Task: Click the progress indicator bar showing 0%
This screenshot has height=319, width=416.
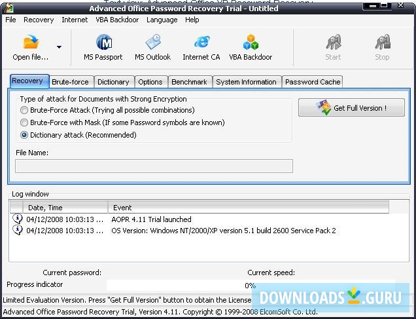Action: pos(251,286)
